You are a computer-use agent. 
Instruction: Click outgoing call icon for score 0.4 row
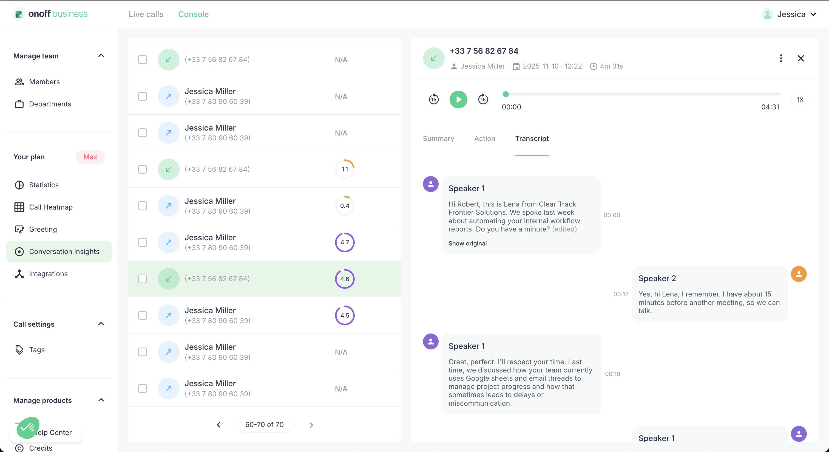click(x=169, y=206)
